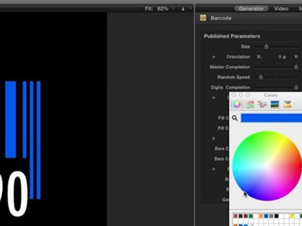Expand the triangle above the Bars rows
This screenshot has height=226, width=302.
tap(214, 138)
